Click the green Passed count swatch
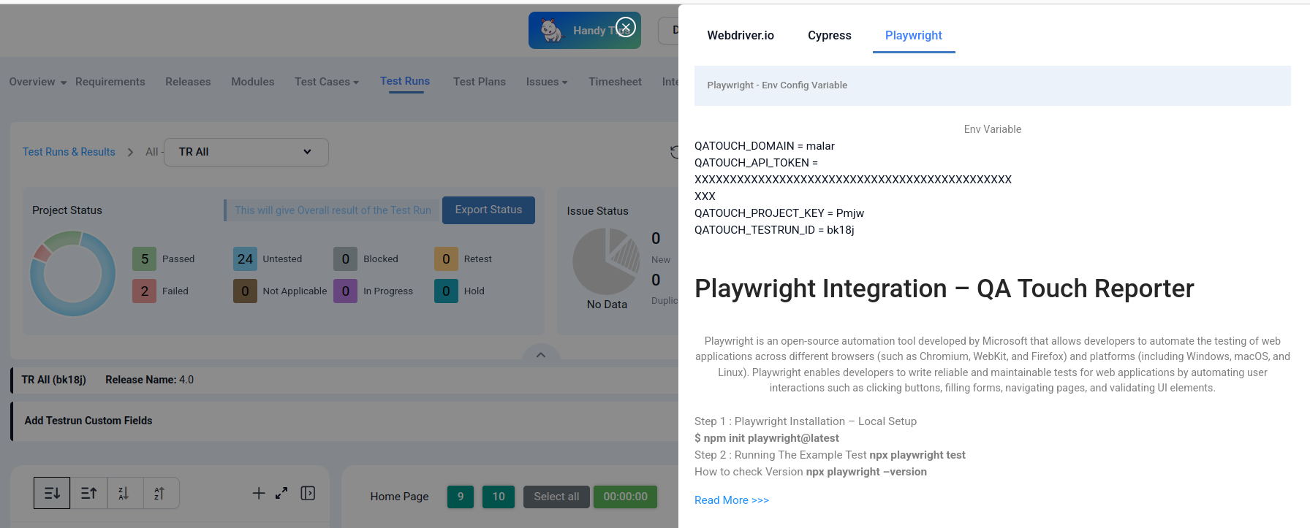 [x=144, y=259]
